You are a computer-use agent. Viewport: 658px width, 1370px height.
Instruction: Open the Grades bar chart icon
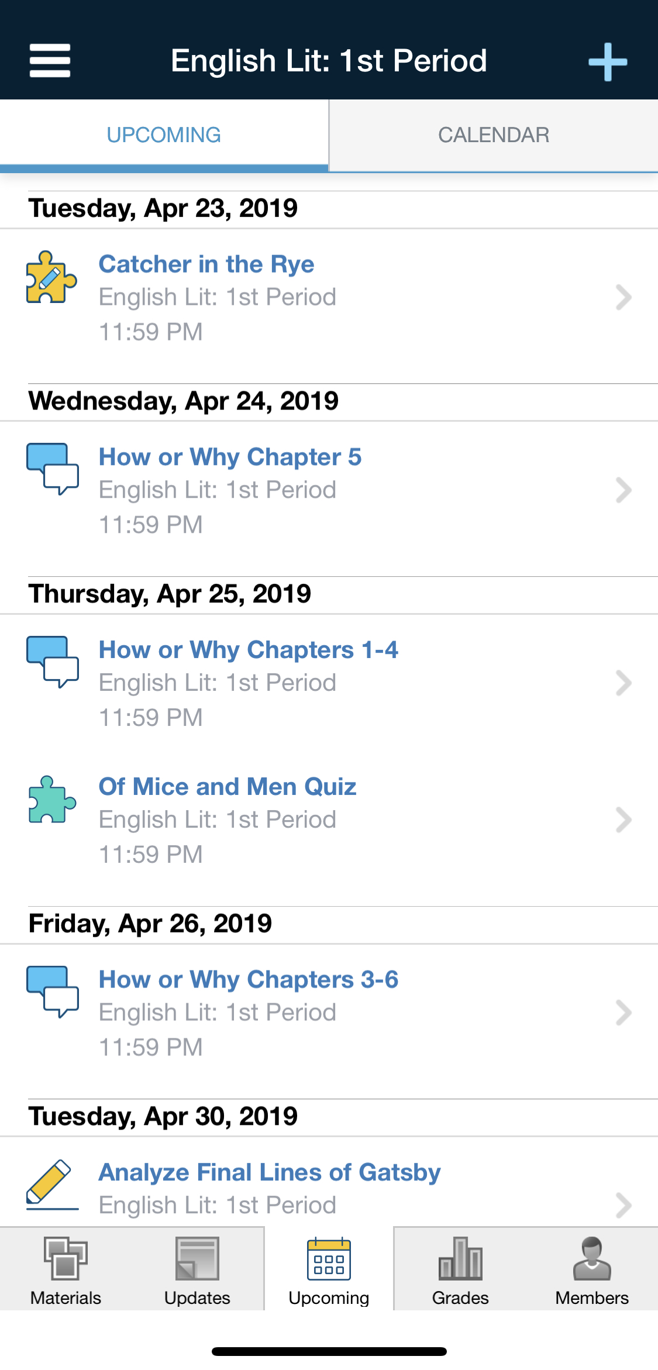[460, 1259]
